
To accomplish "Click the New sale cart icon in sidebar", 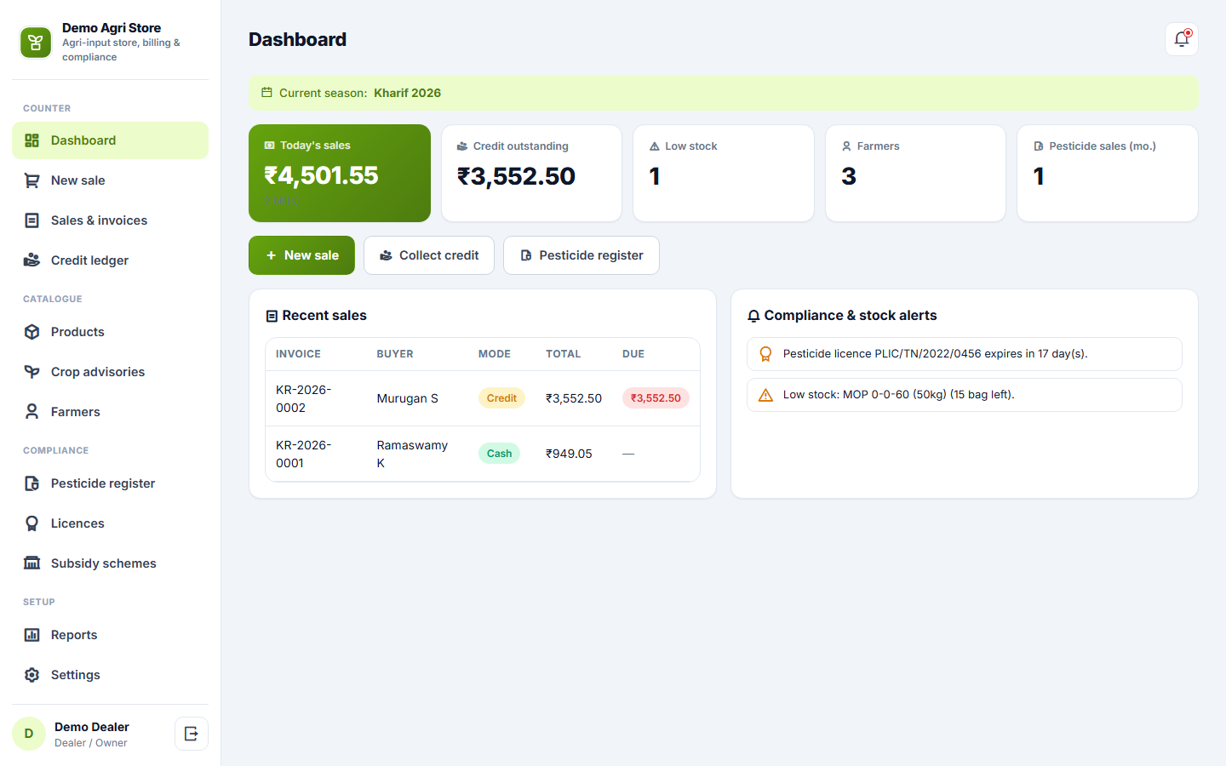I will (32, 180).
